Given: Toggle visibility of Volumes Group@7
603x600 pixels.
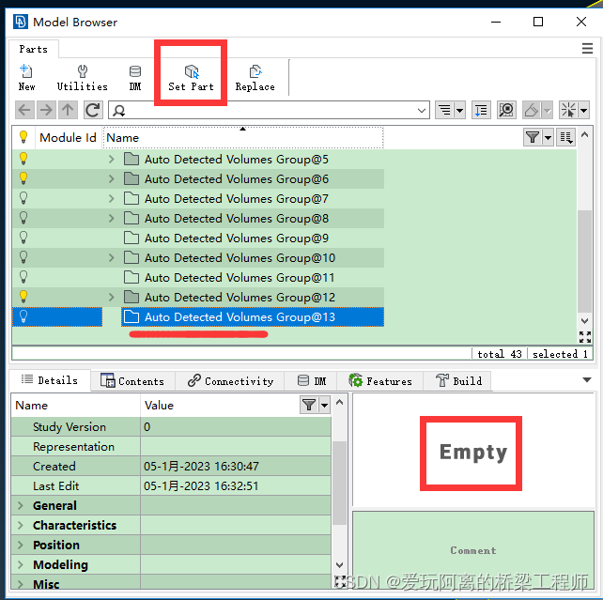Looking at the screenshot, I should [23, 198].
